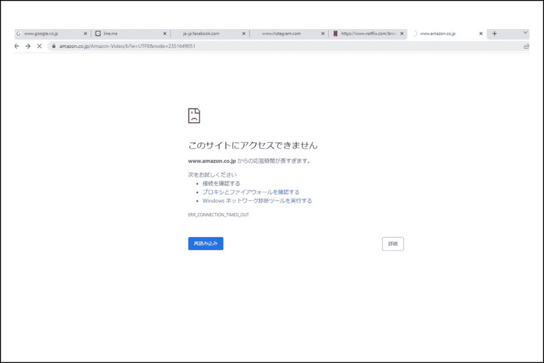Switch to the Netflix browse tab
Image resolution: width=544 pixels, height=363 pixels.
(x=369, y=34)
